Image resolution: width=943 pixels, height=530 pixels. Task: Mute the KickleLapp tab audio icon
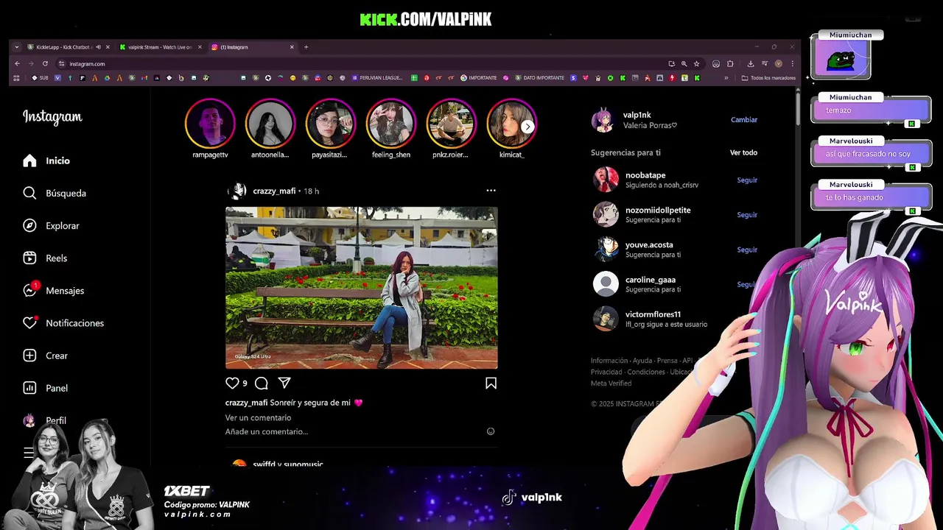coord(98,47)
